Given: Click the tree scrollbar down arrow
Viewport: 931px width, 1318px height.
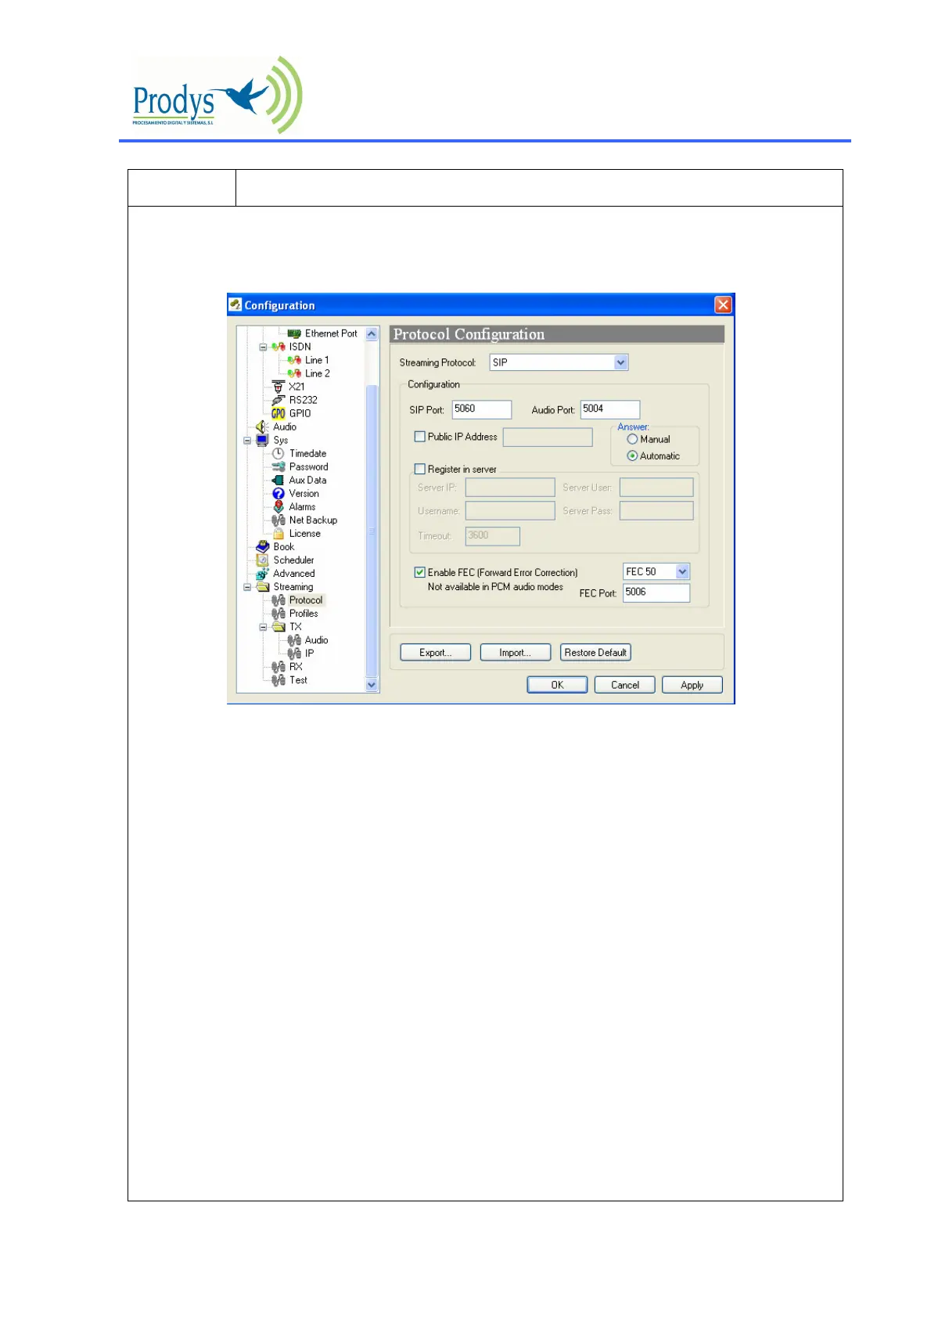Looking at the screenshot, I should pos(372,685).
